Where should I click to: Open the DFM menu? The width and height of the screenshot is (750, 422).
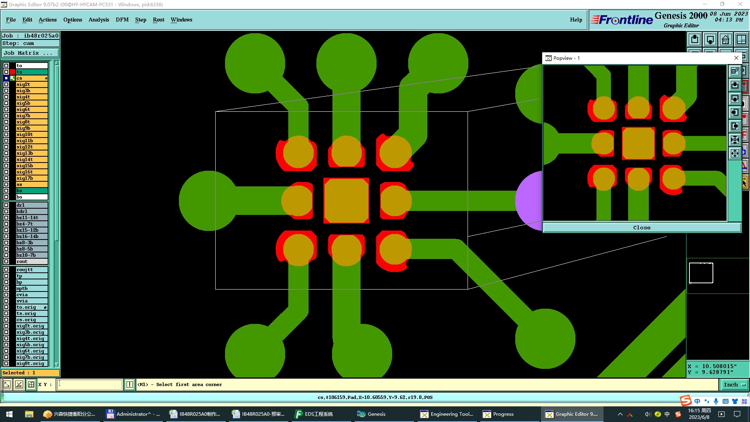[x=122, y=20]
